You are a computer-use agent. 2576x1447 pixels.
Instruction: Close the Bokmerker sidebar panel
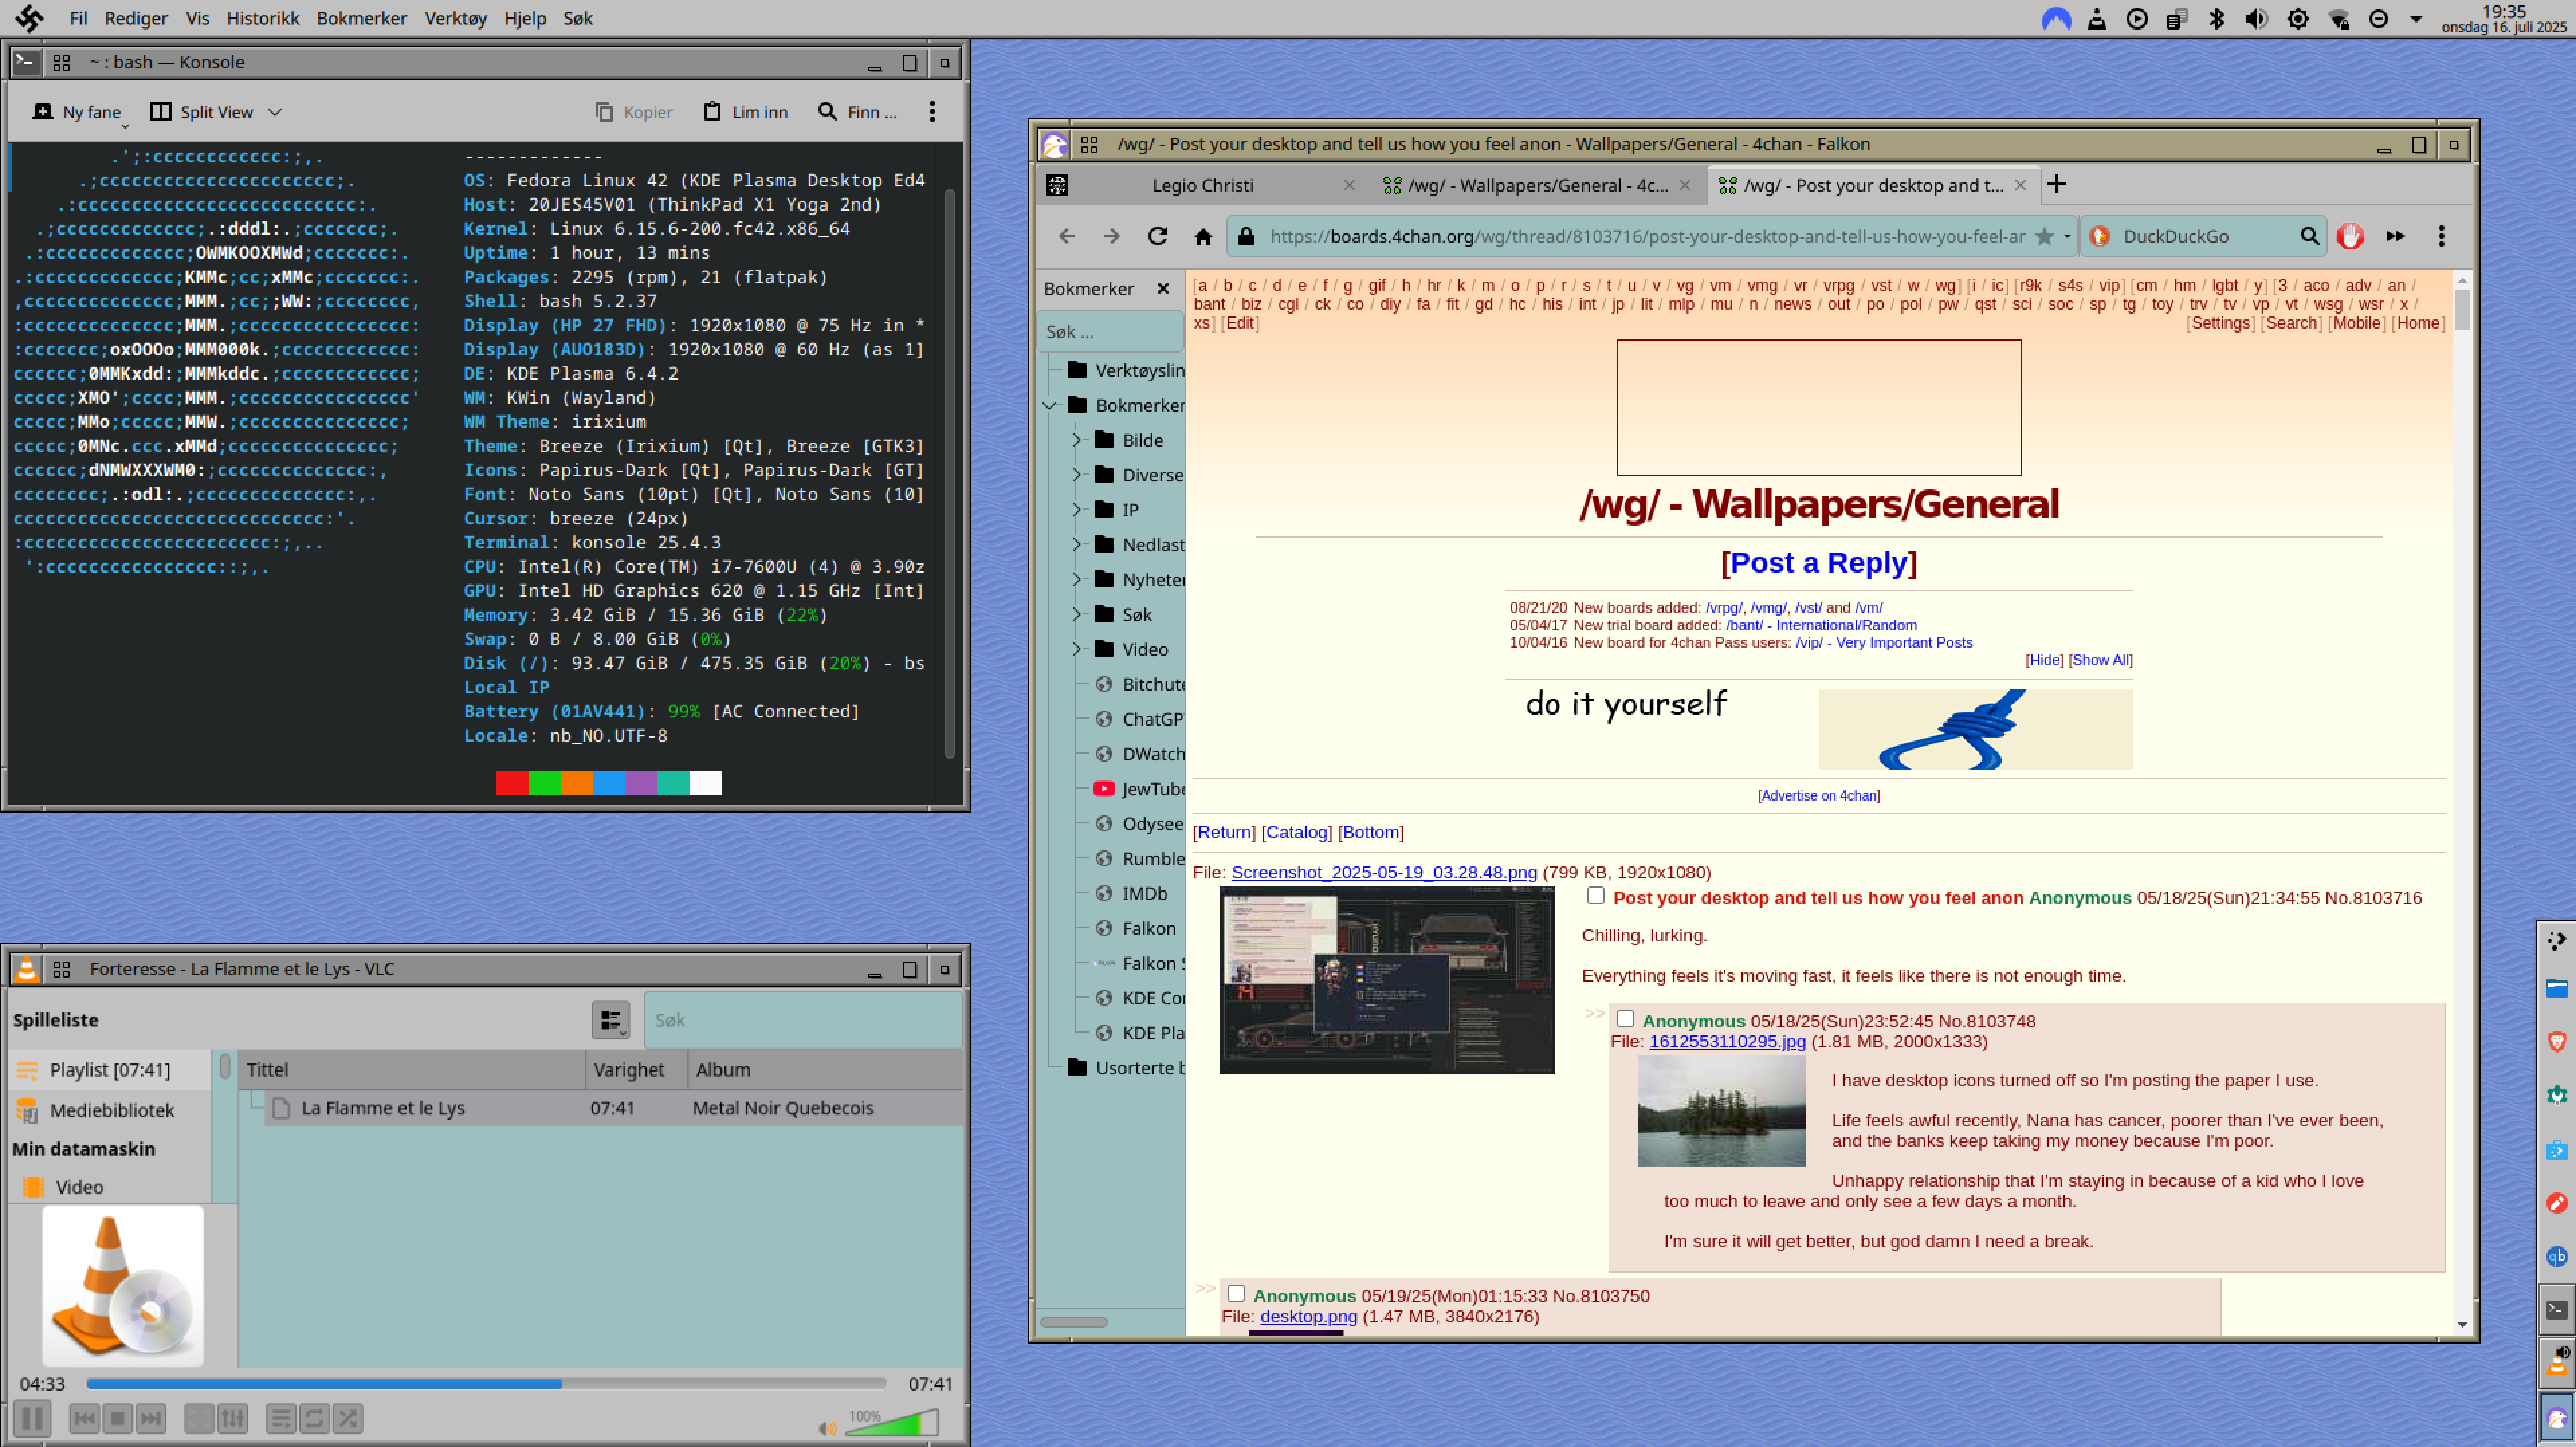(x=1162, y=289)
